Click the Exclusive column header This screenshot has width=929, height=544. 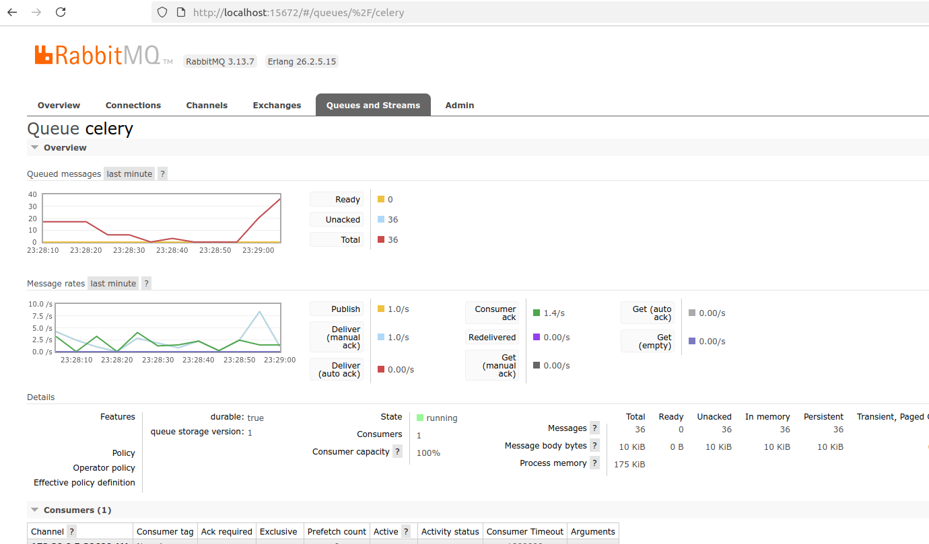[279, 531]
